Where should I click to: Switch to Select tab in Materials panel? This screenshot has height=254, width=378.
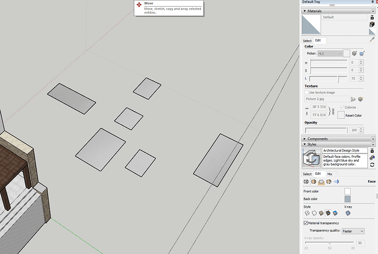[307, 41]
